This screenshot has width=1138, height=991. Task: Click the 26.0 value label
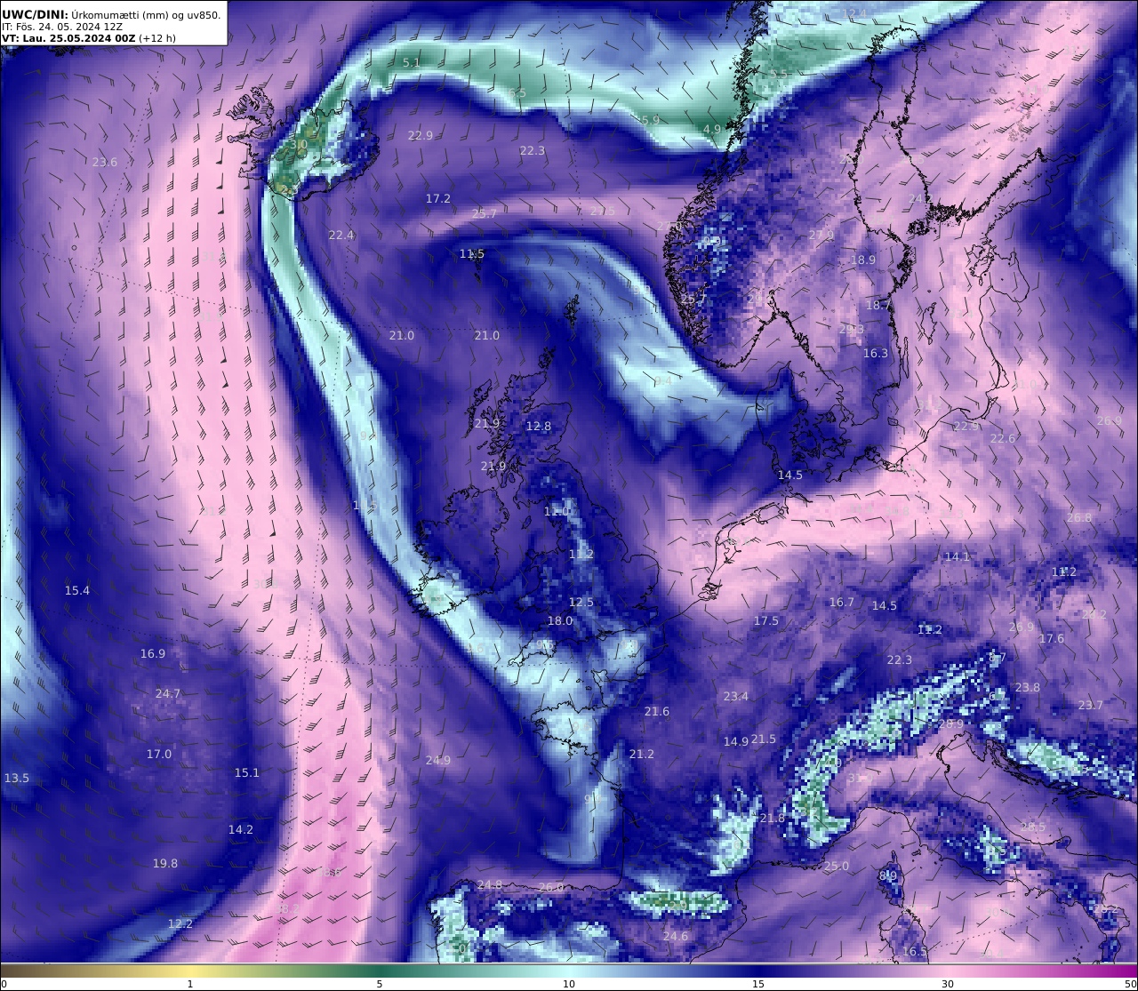[551, 886]
